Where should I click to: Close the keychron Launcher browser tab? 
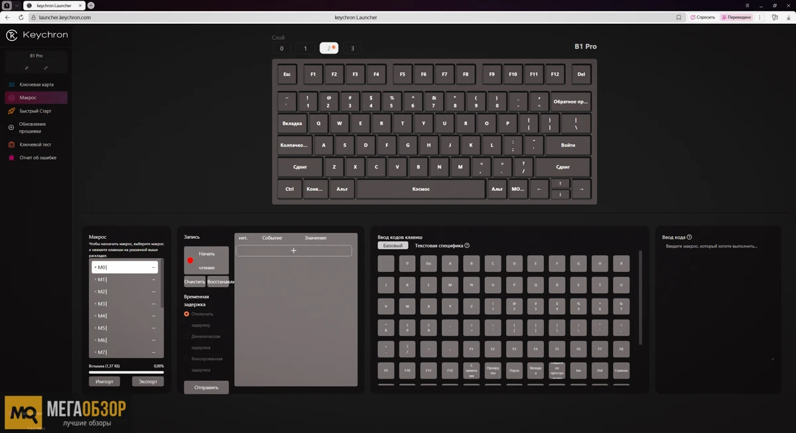(x=82, y=5)
